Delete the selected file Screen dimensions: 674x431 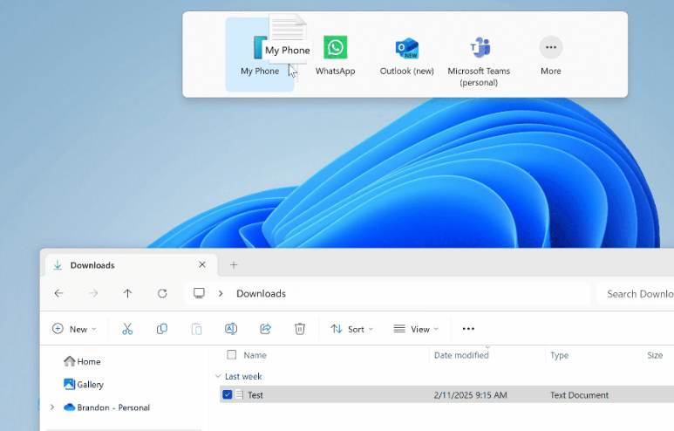300,329
